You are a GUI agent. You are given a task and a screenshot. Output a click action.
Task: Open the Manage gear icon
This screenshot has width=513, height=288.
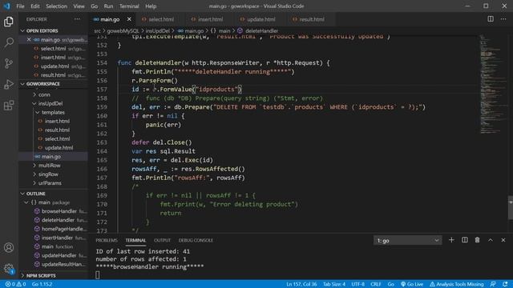(9, 269)
